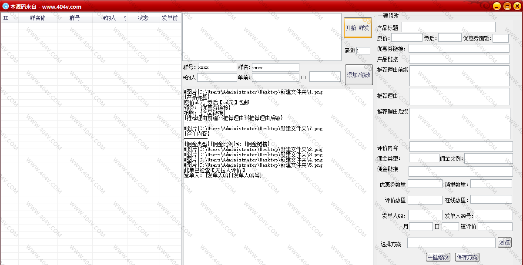Click into the 原价 text box
523x265 pixels.
point(406,38)
